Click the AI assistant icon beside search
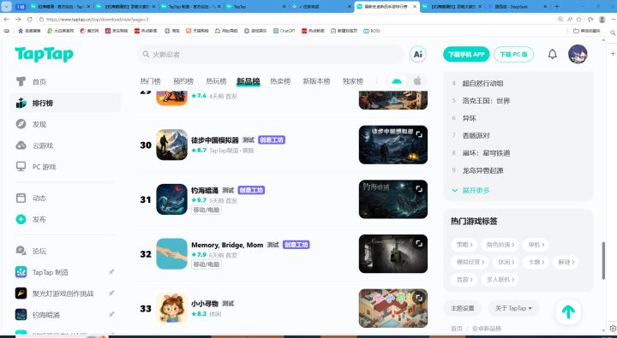 pos(418,54)
